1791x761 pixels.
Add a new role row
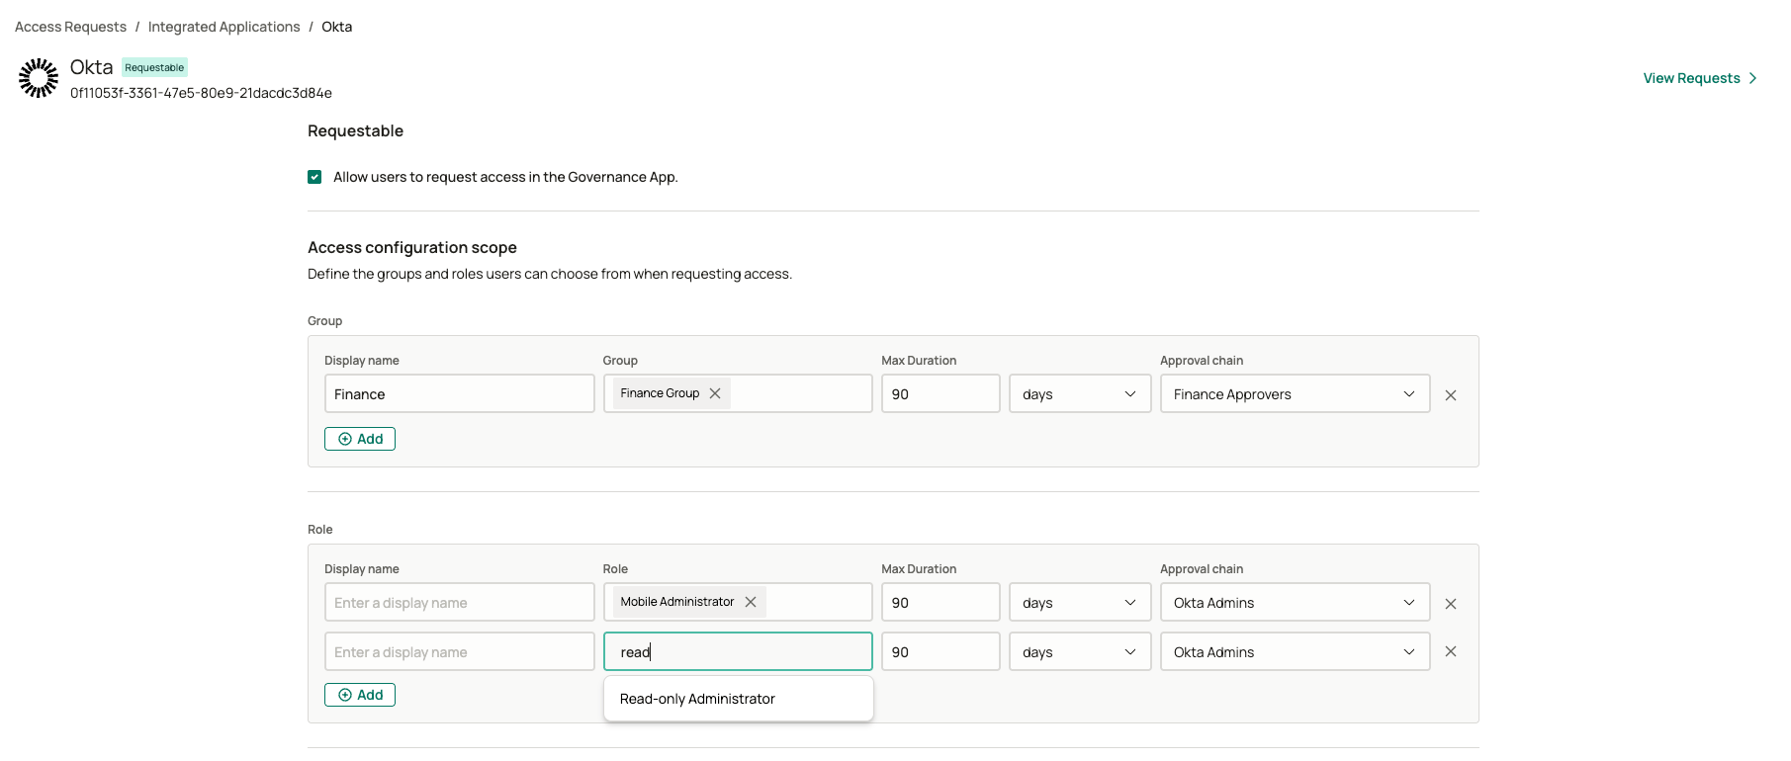coord(360,695)
